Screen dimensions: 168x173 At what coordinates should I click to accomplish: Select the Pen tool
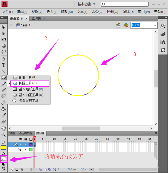(x=4, y=59)
